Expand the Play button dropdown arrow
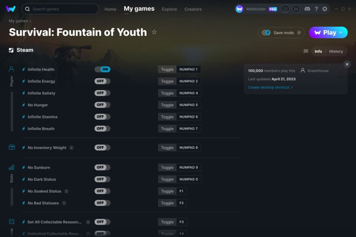The image size is (356, 237). 341,32
